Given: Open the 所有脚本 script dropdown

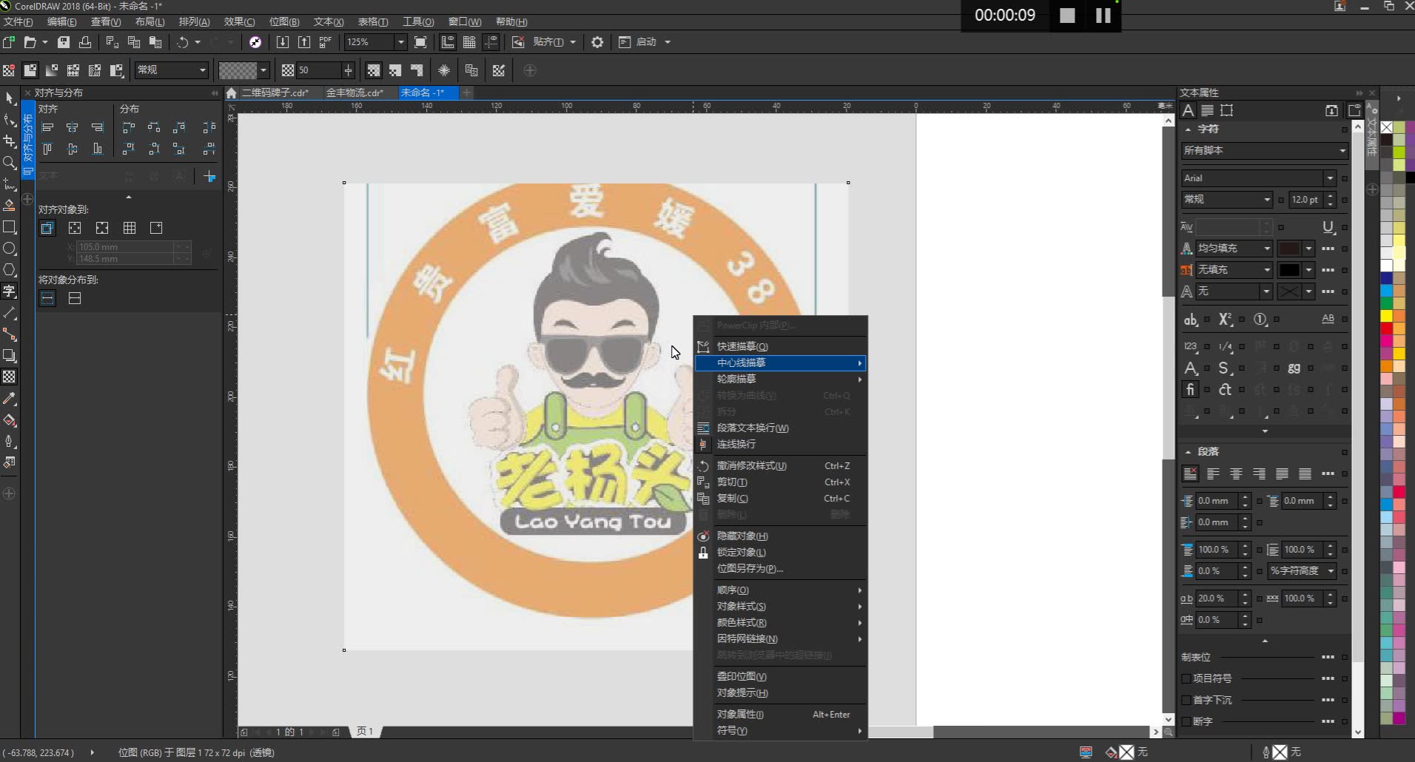Looking at the screenshot, I should pos(1342,150).
